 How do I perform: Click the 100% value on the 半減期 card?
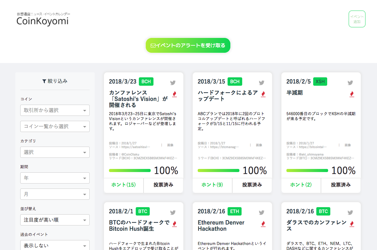(x=344, y=170)
